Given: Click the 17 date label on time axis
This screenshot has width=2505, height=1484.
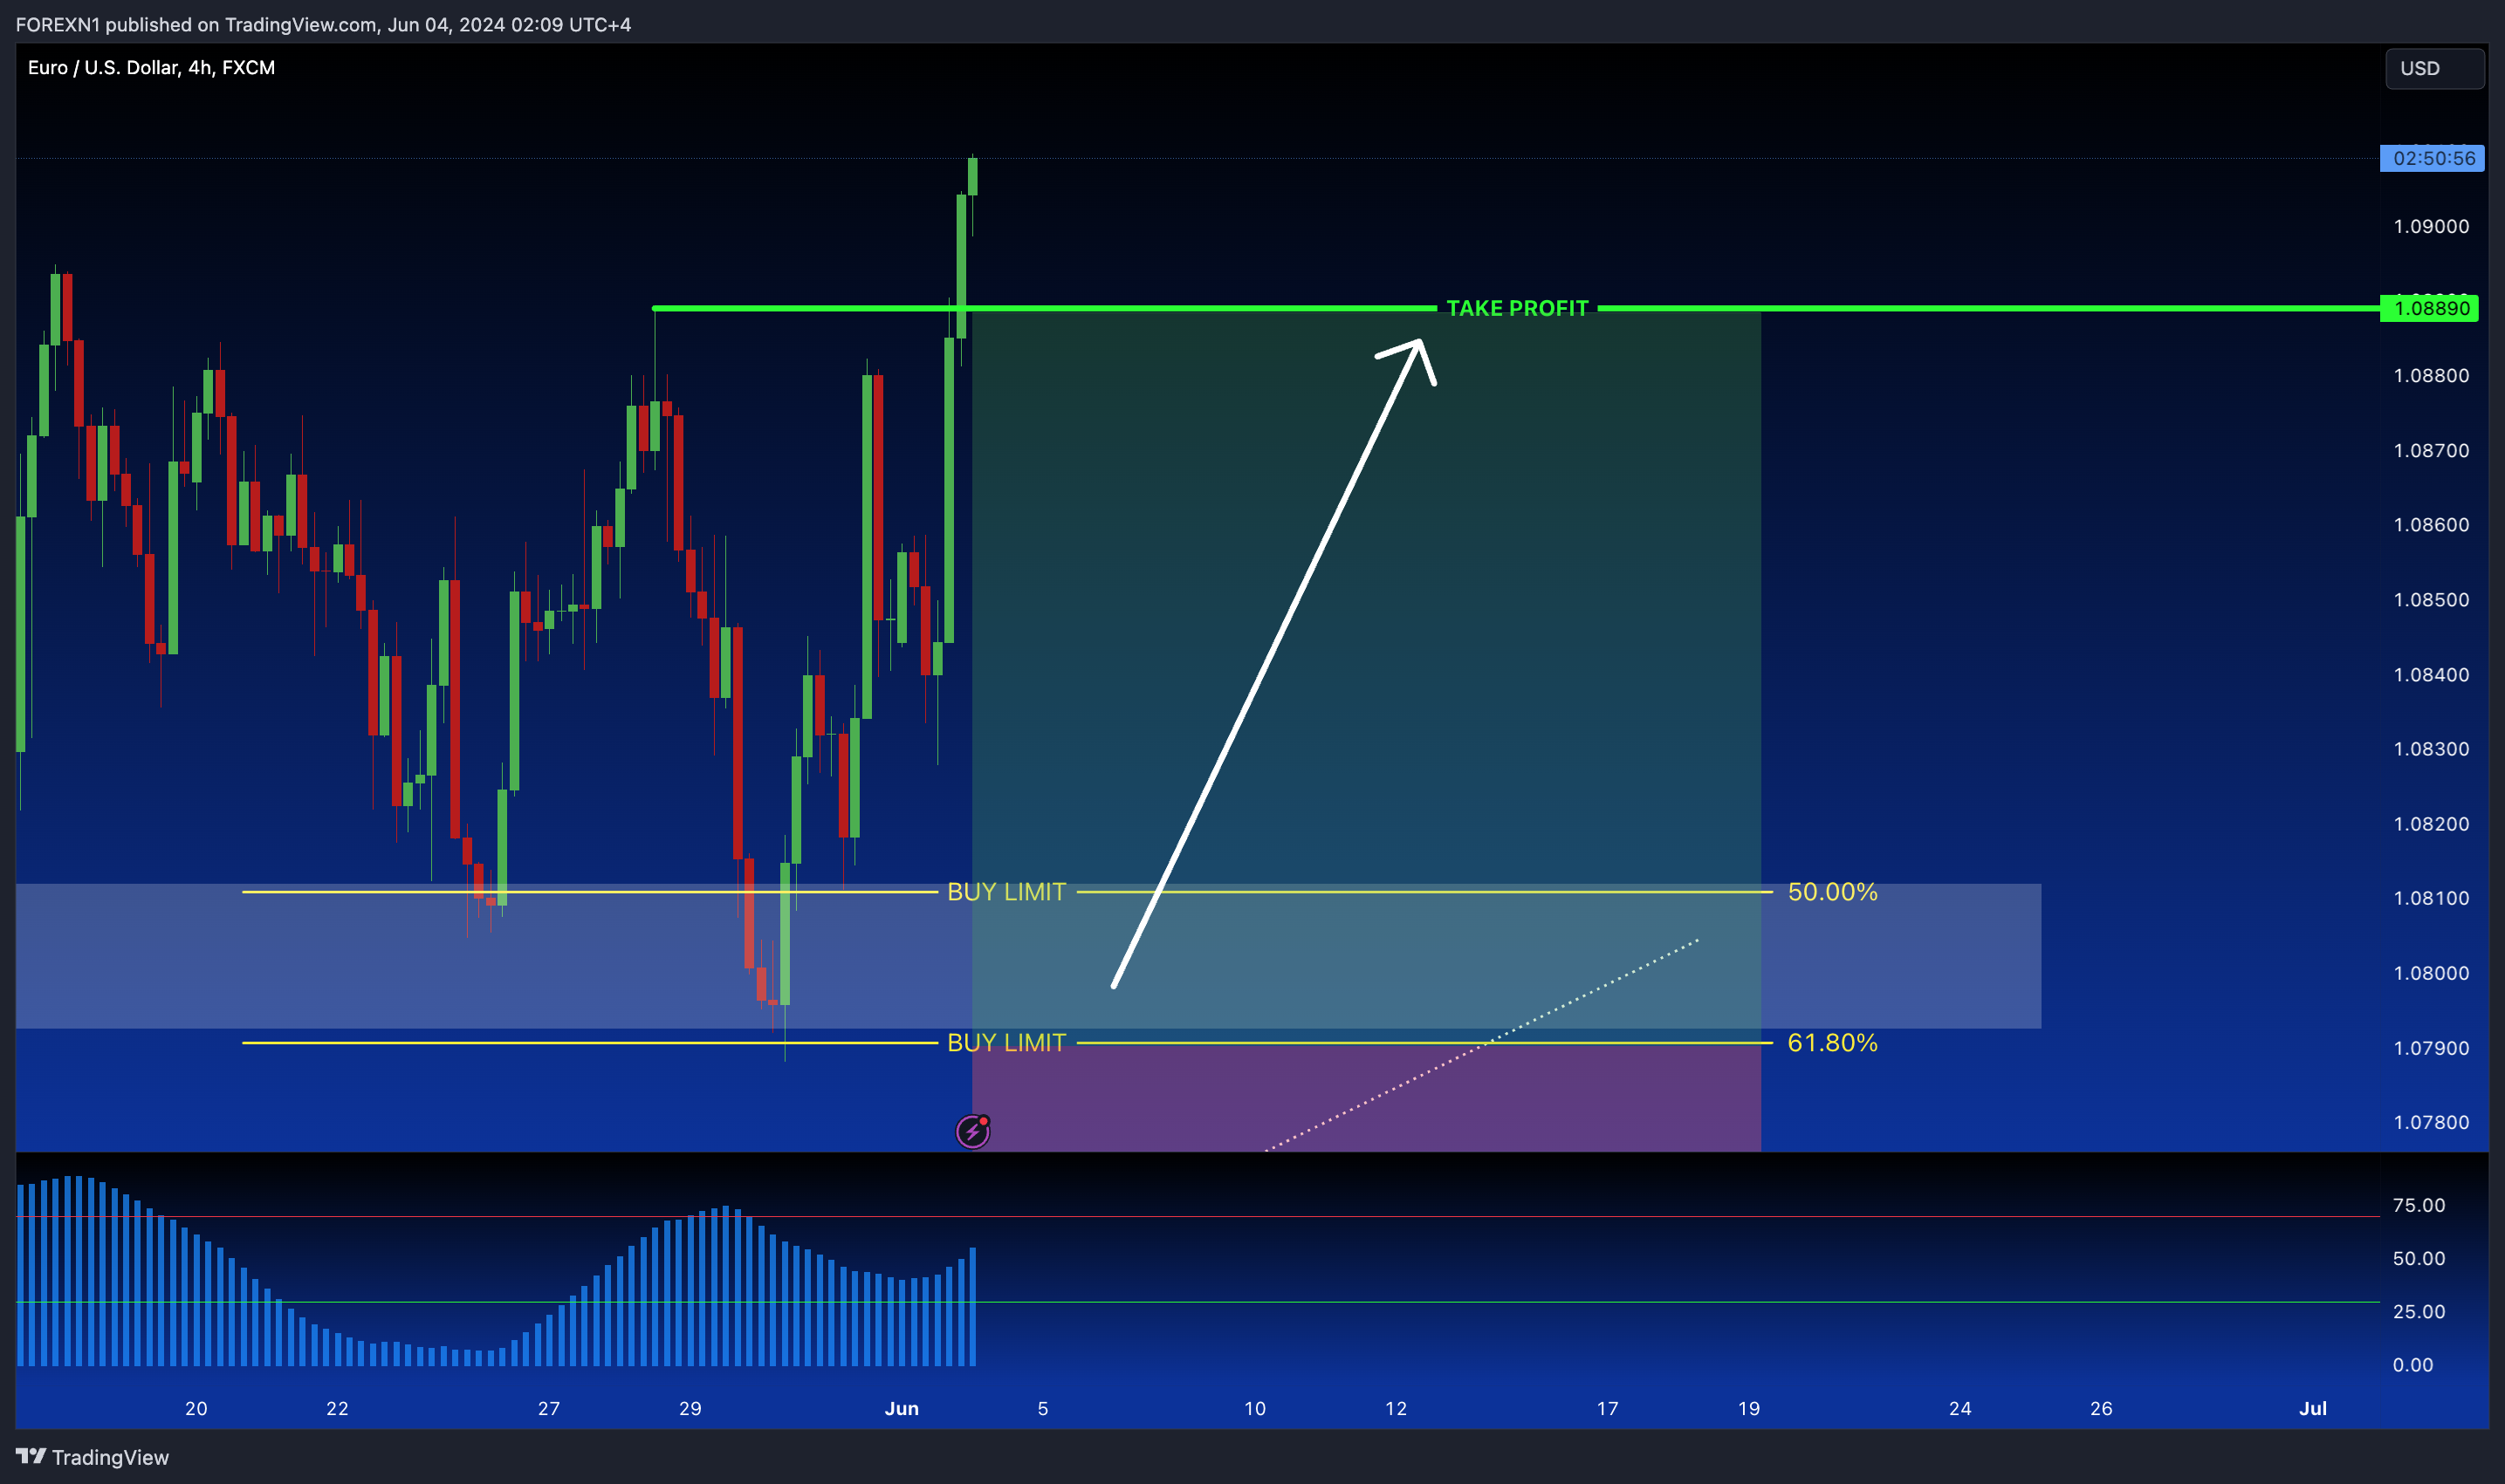Looking at the screenshot, I should [x=1608, y=1408].
